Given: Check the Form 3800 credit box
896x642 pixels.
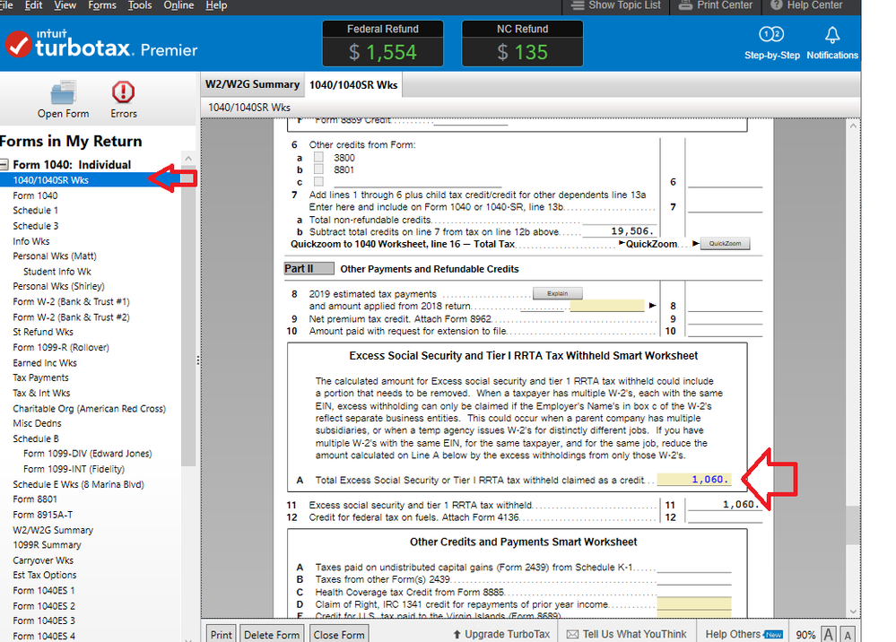Looking at the screenshot, I should 318,158.
